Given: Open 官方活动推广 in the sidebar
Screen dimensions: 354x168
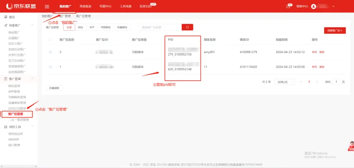Looking at the screenshot, I should pyautogui.click(x=17, y=61).
